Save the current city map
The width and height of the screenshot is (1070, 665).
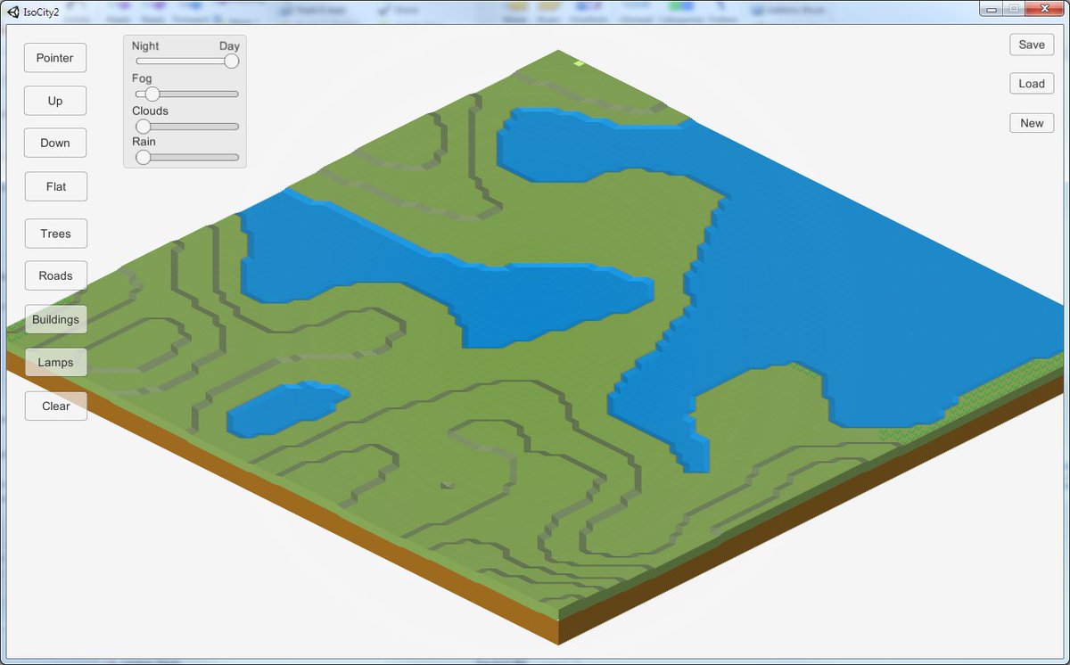click(x=1032, y=44)
